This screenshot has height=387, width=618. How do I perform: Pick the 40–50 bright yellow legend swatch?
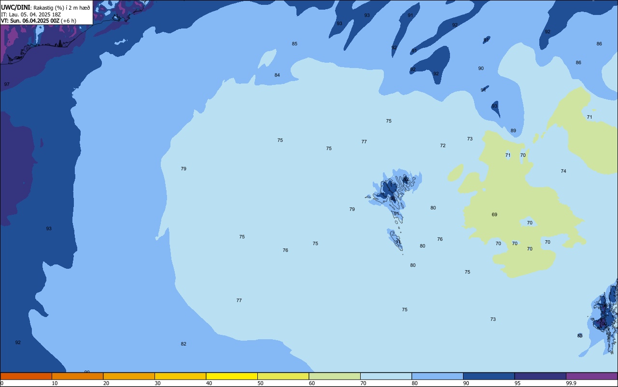click(232, 376)
